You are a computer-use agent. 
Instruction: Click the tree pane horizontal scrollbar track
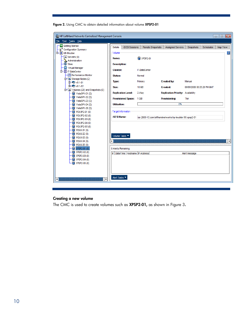(x=81, y=179)
